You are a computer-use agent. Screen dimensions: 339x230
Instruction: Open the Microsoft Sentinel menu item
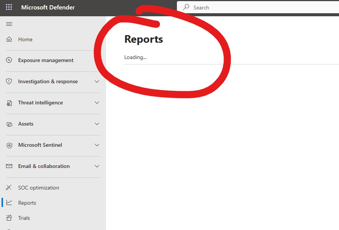pos(40,145)
